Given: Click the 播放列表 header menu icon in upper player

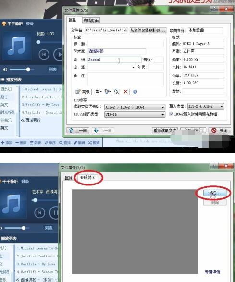Looking at the screenshot, I should [2, 79].
